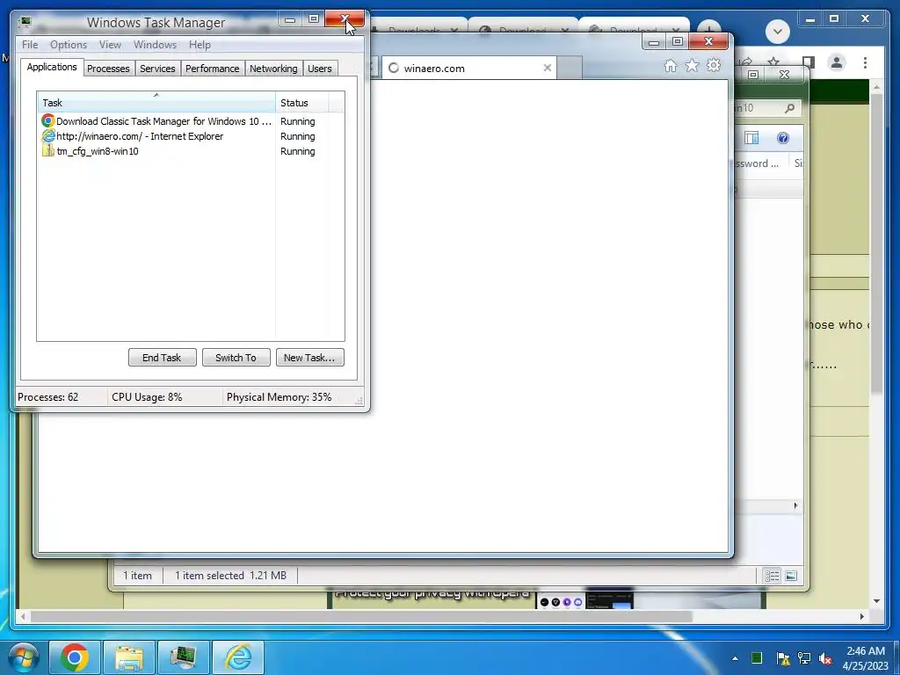Viewport: 900px width, 675px height.
Task: Switch Explorer to large icons view in status bar
Action: point(791,576)
